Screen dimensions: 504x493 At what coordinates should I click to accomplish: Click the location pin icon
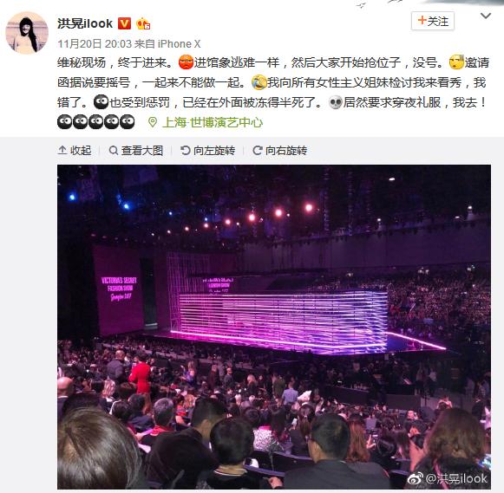tap(153, 122)
